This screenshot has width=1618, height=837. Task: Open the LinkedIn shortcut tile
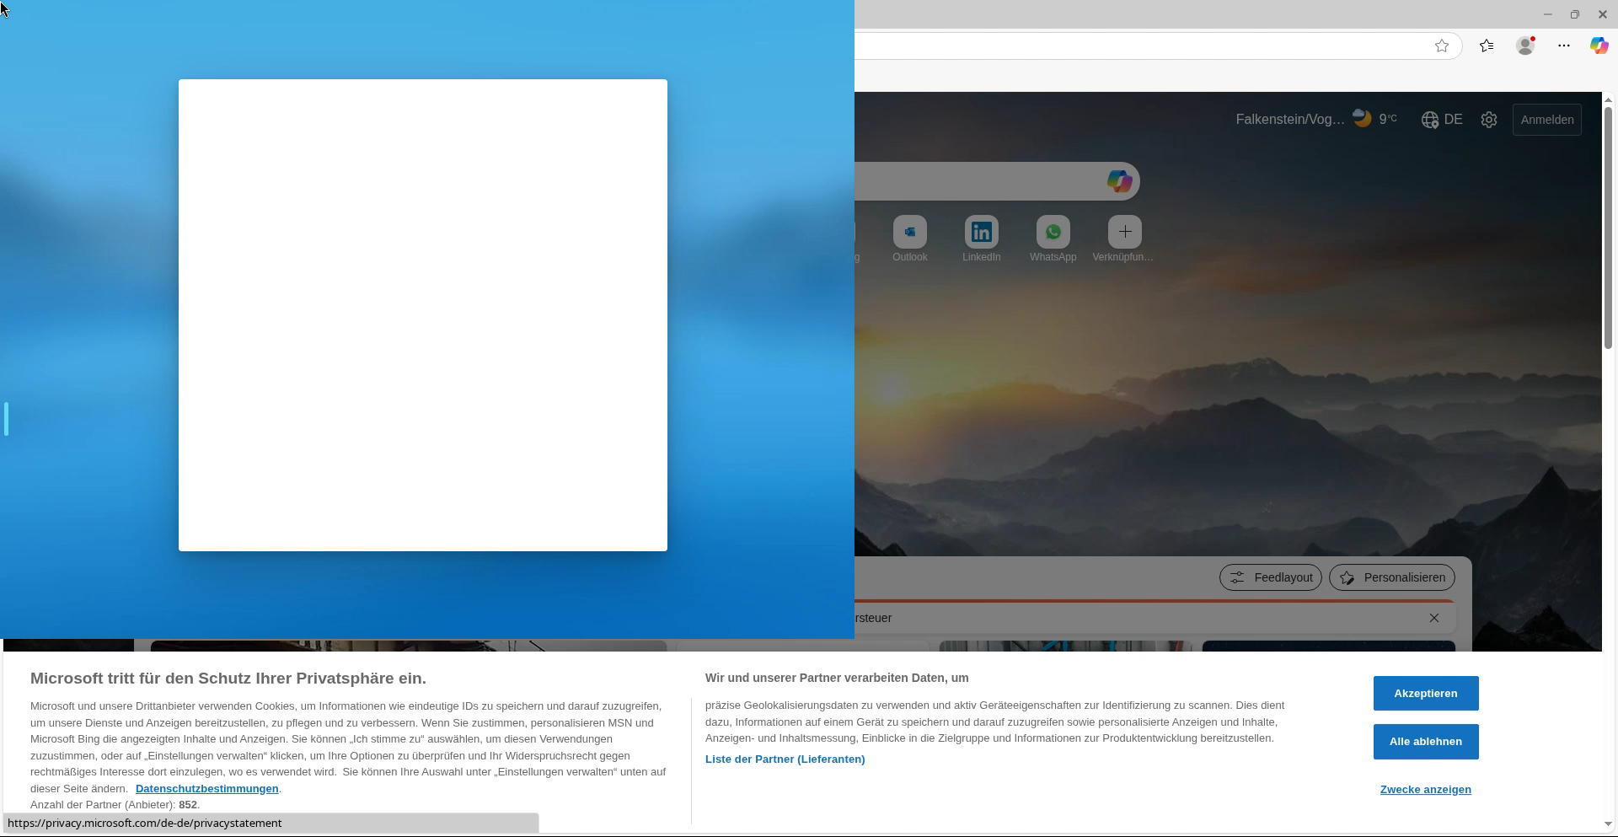pyautogui.click(x=982, y=232)
